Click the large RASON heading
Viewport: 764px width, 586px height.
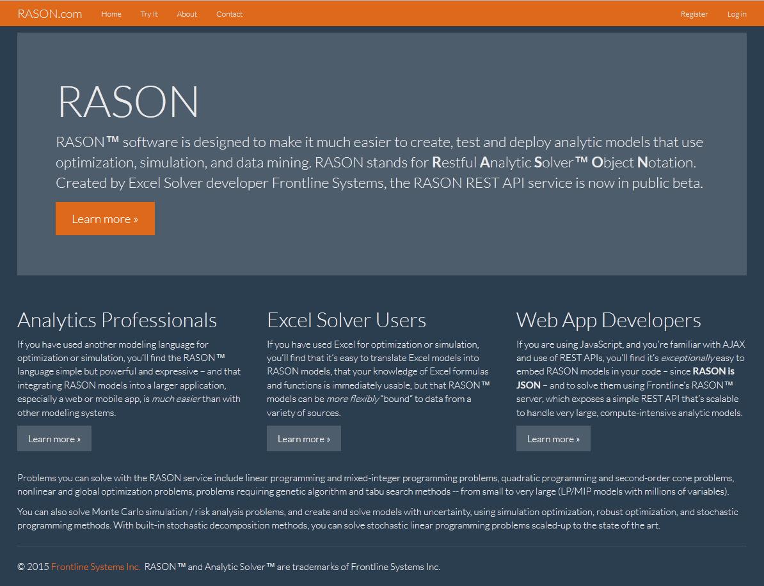point(128,101)
